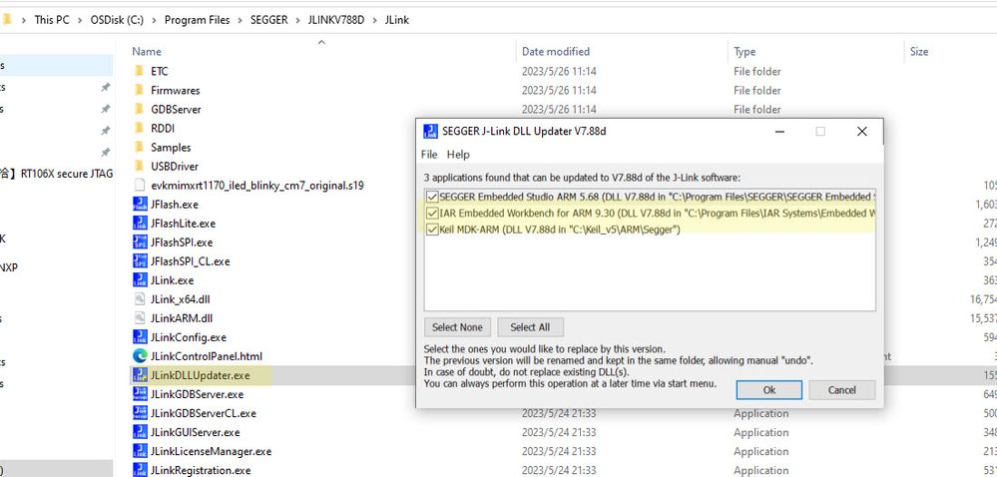
Task: Click Firmwares row's File folder type
Action: click(x=757, y=91)
